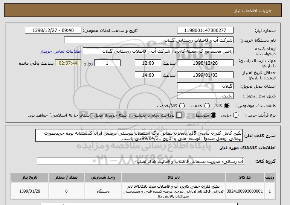This screenshot has height=205, width=290.
Task: Select the خدمت radio button
Action: coord(207,106)
